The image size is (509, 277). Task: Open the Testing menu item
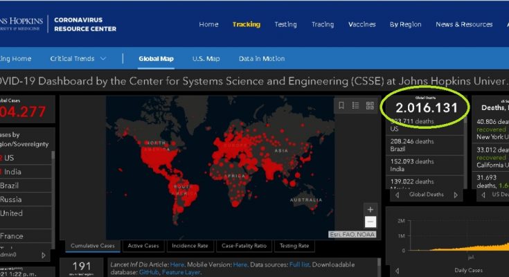point(285,24)
